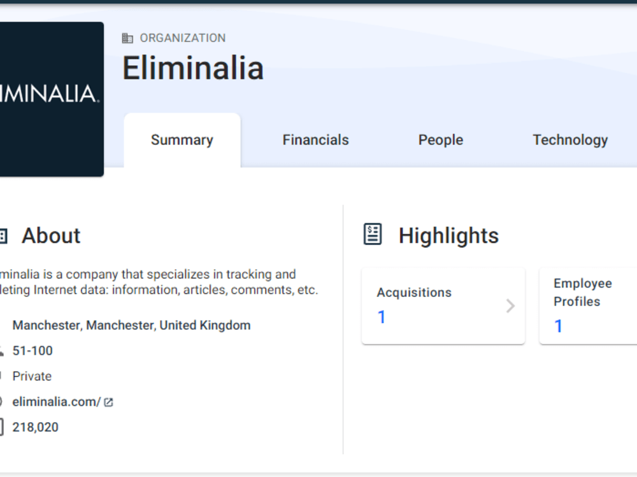Switch to the Financials tab
Screen dimensions: 637x477
tap(315, 139)
